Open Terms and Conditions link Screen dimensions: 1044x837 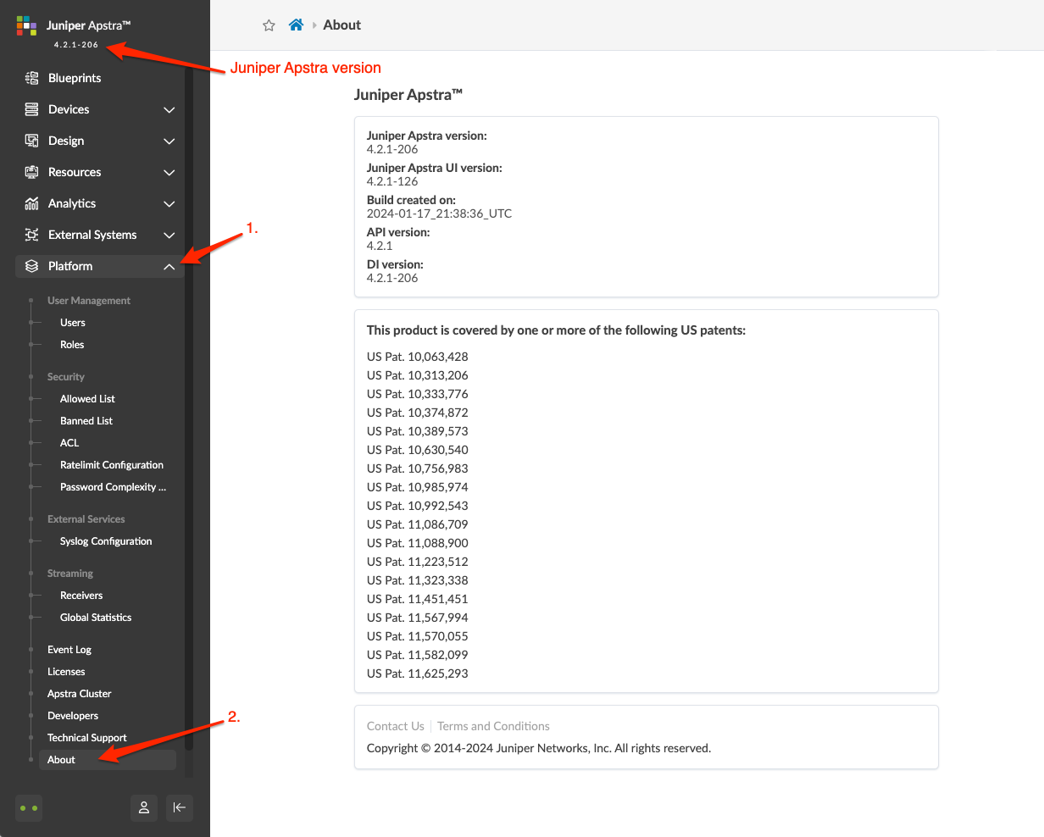(493, 726)
